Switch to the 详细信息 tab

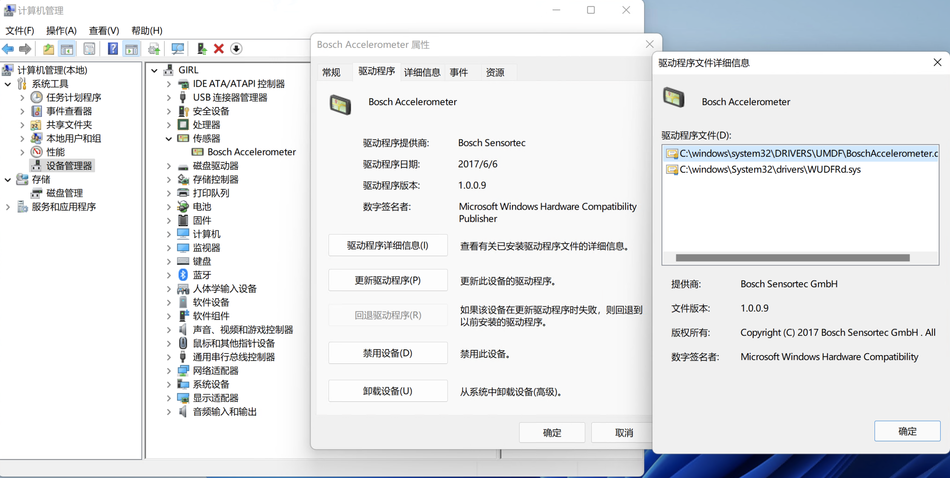click(x=422, y=72)
